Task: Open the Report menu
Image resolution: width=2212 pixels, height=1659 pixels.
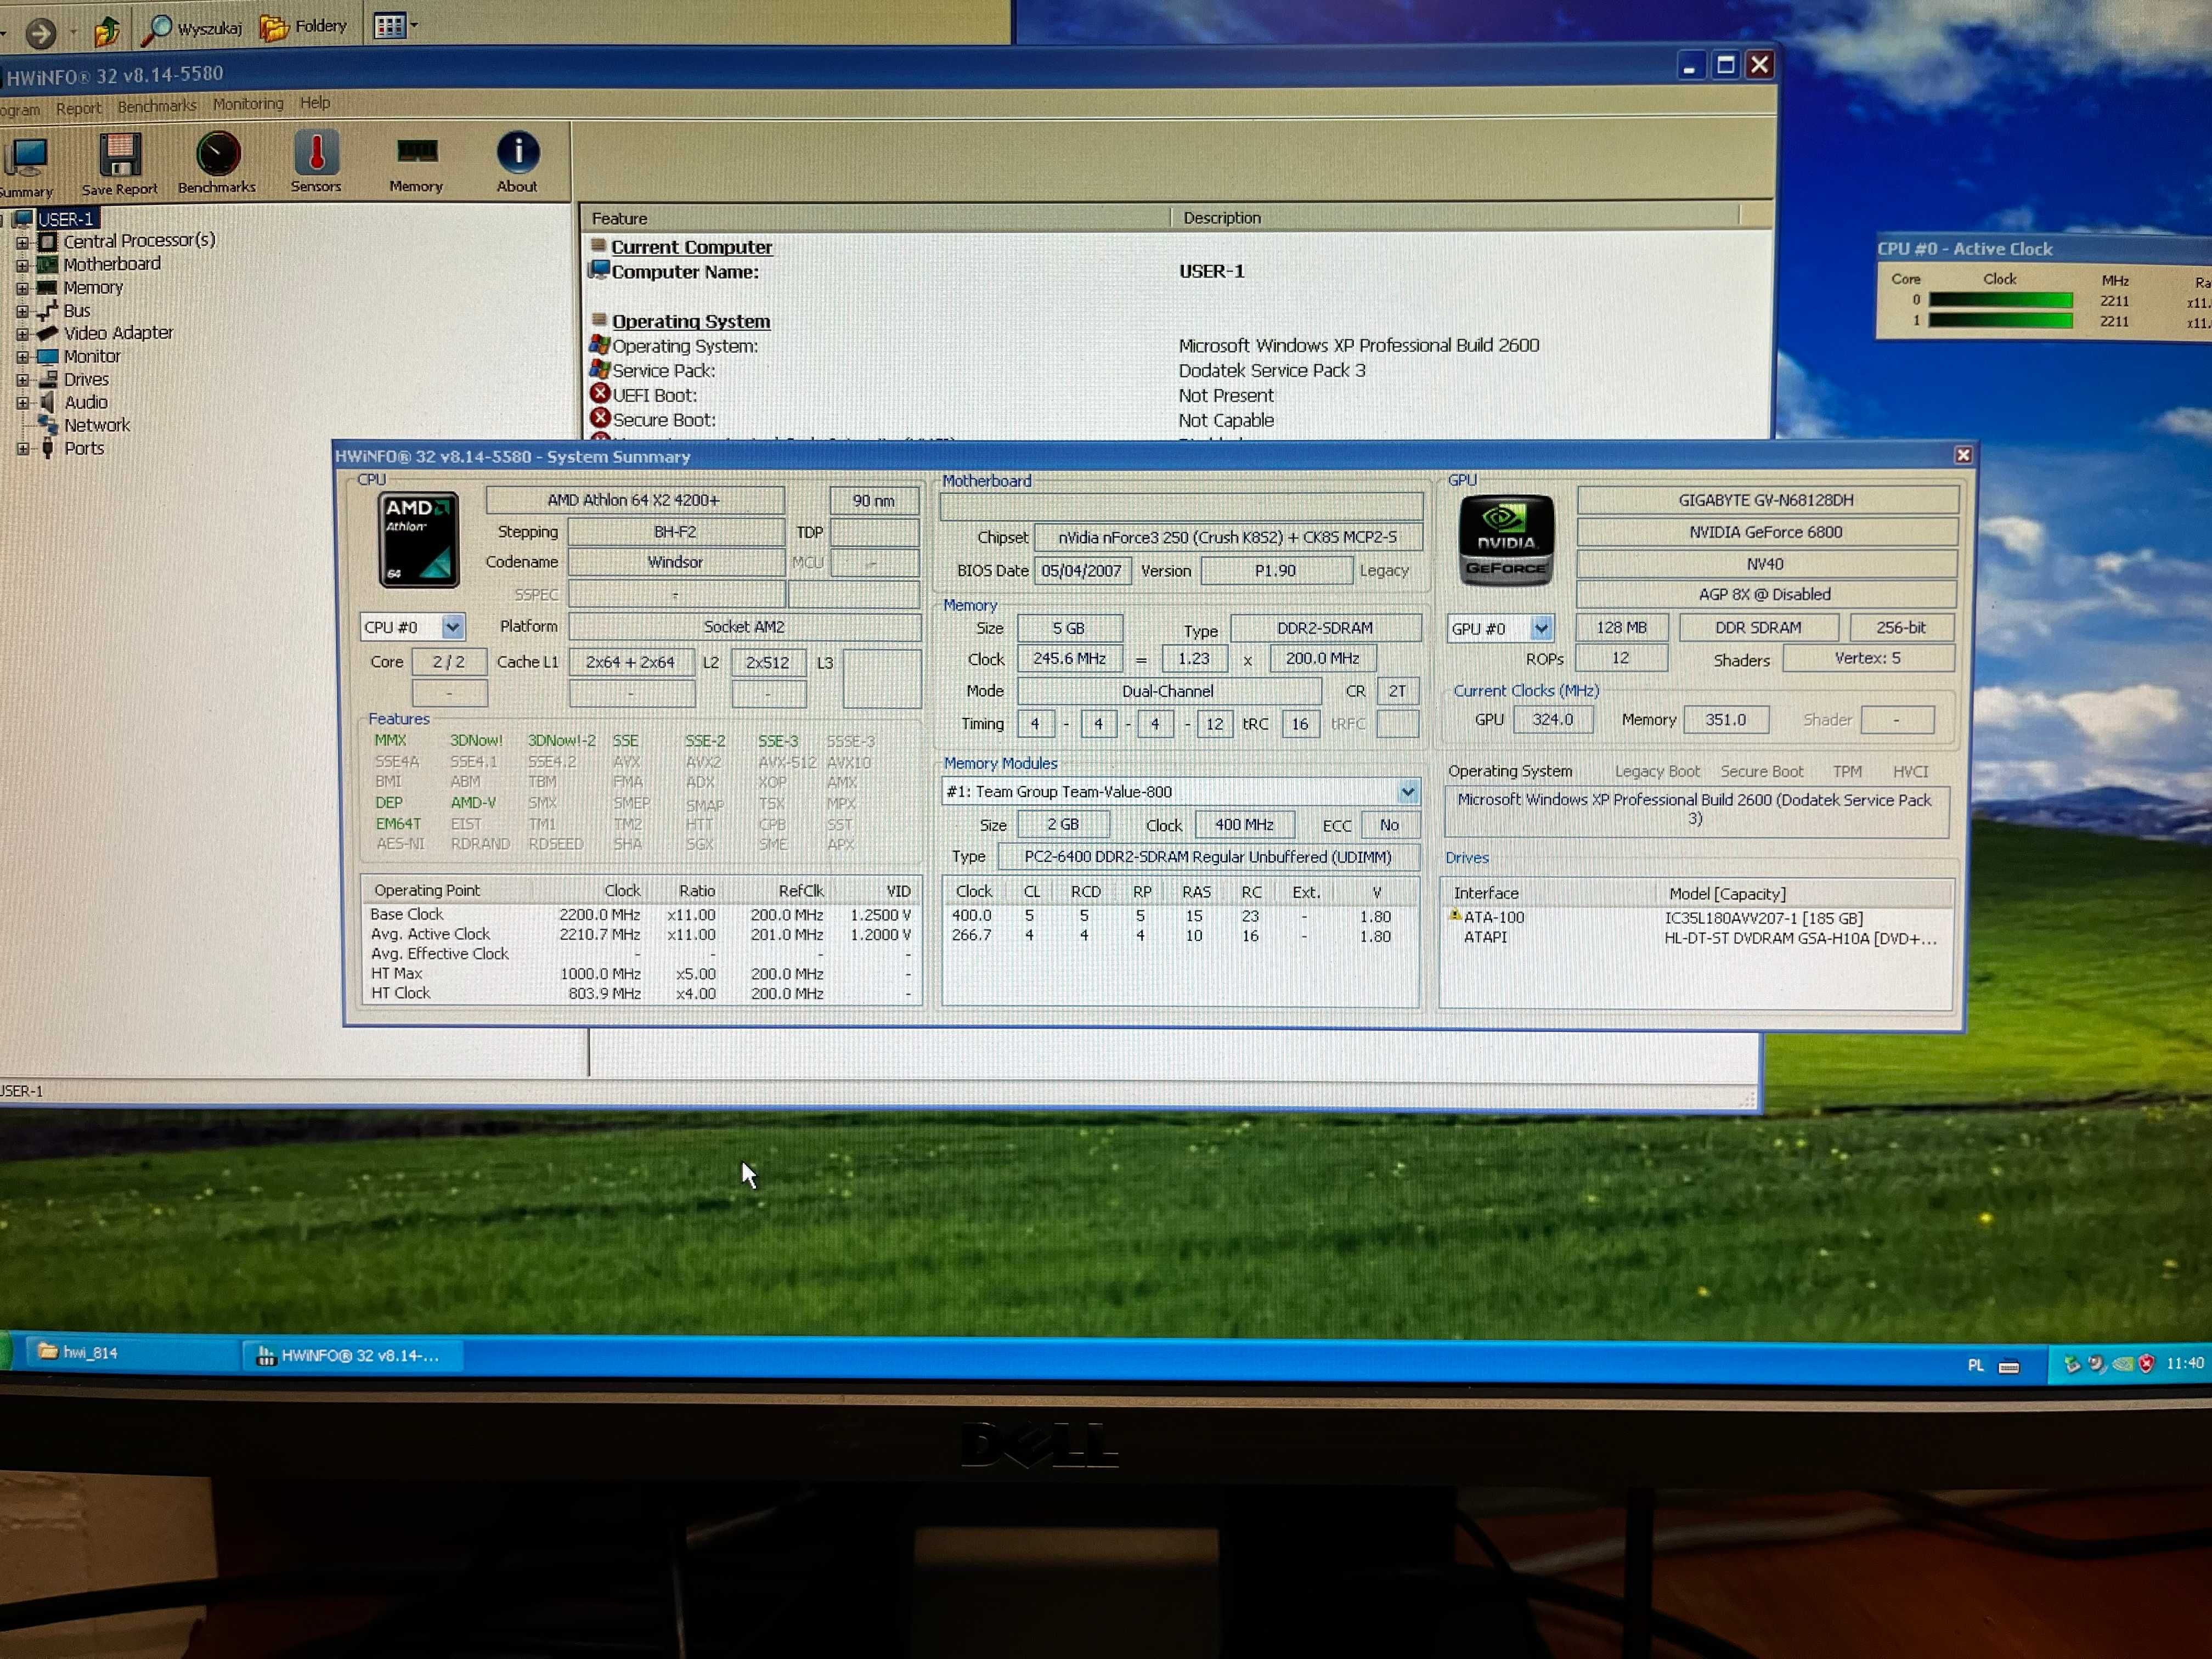Action: pyautogui.click(x=78, y=108)
